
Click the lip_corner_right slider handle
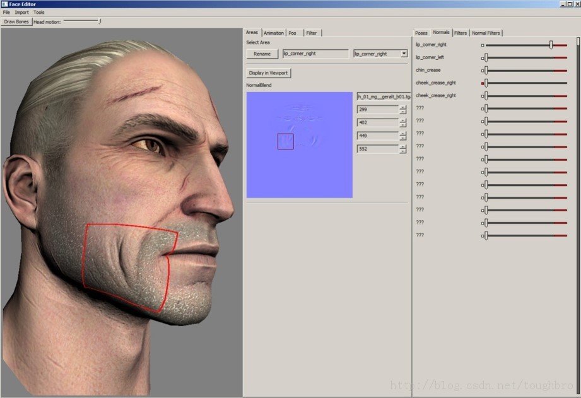pos(551,45)
